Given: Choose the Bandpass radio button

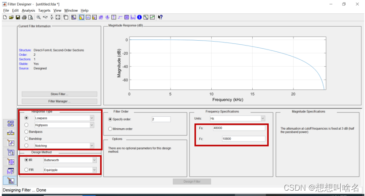Looking at the screenshot, I should (x=27, y=132).
